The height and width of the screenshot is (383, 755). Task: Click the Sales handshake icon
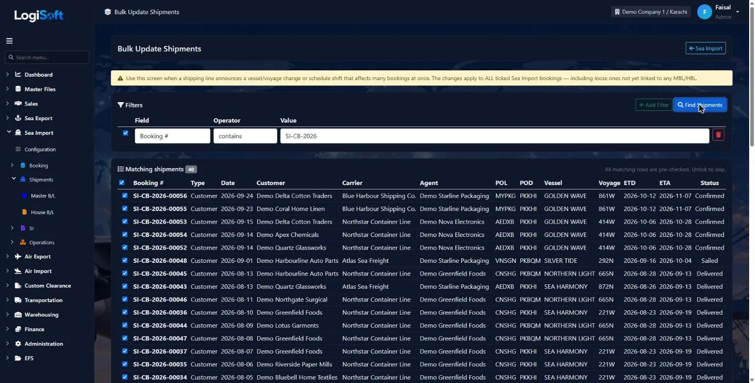[x=18, y=104]
